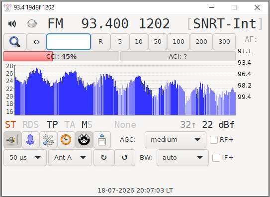Click the double-arrow swap frequency button
The image size is (270, 197).
click(x=36, y=42)
